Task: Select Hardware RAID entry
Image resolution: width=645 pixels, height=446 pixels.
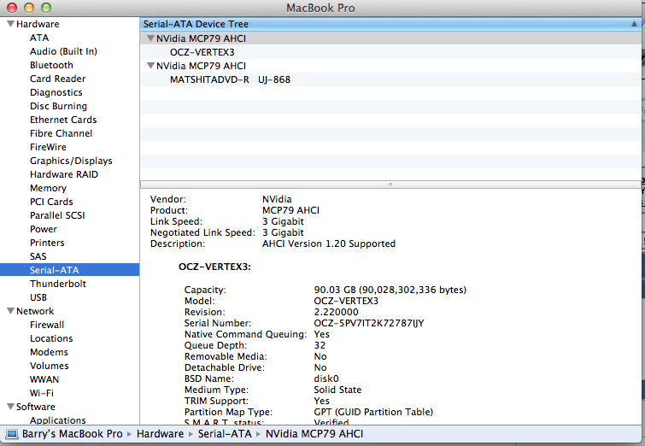Action: [x=64, y=174]
